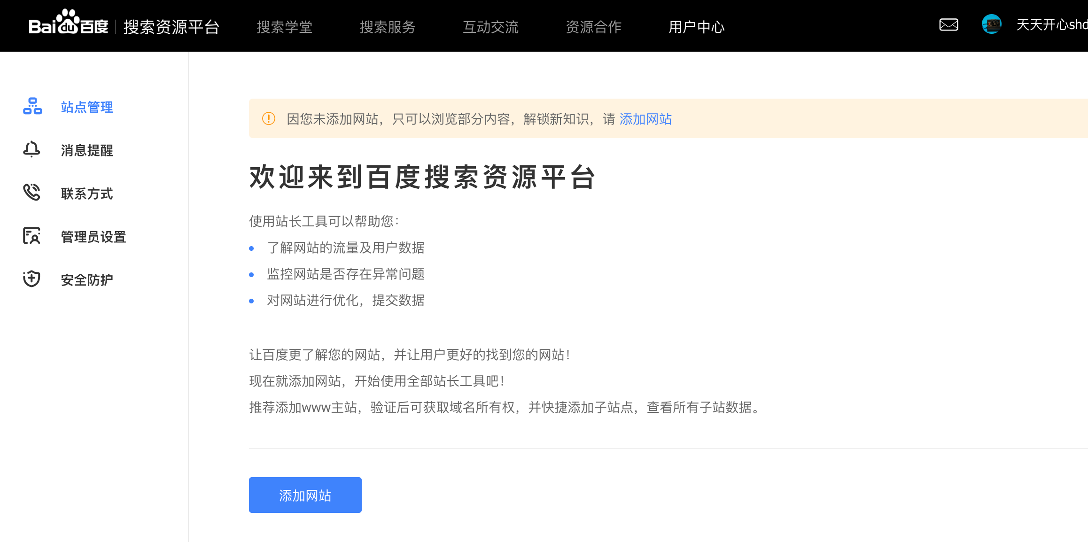Image resolution: width=1088 pixels, height=542 pixels.
Task: Select 消息提醒 in sidebar
Action: pyautogui.click(x=87, y=150)
